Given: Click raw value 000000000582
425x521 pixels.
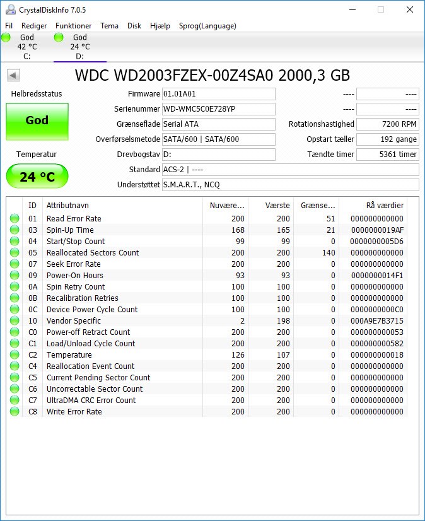Looking at the screenshot, I should (377, 343).
